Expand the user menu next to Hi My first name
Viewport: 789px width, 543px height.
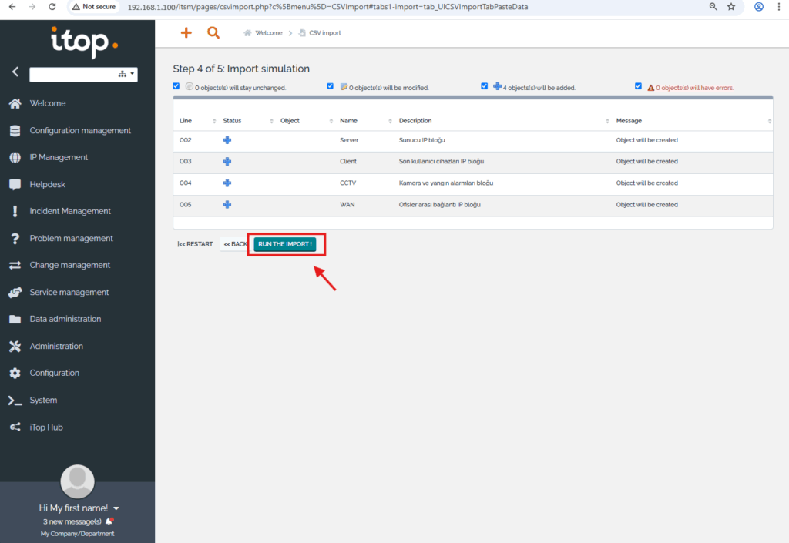coord(116,508)
